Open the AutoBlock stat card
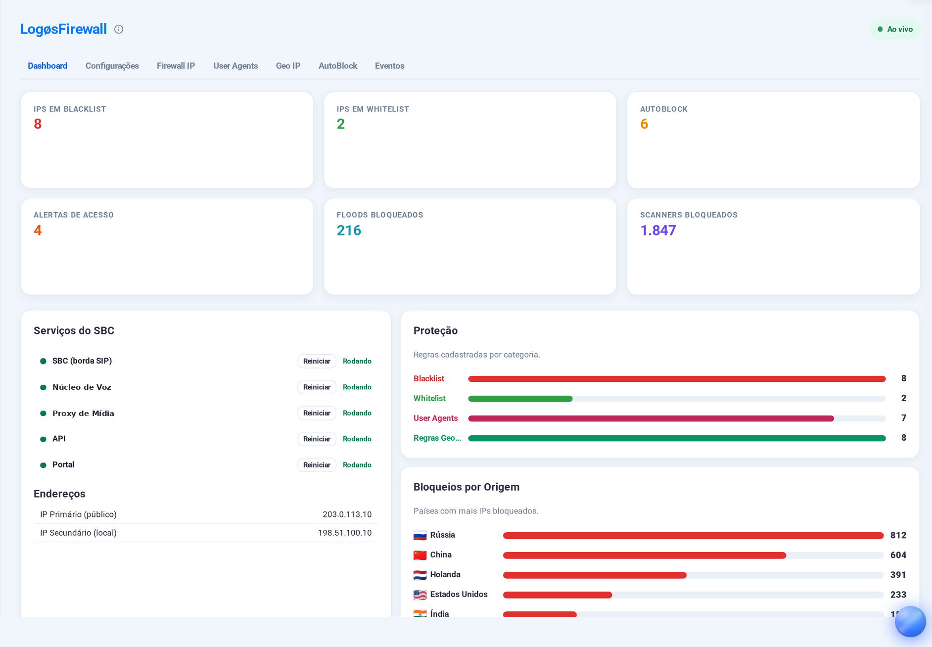 (x=773, y=140)
